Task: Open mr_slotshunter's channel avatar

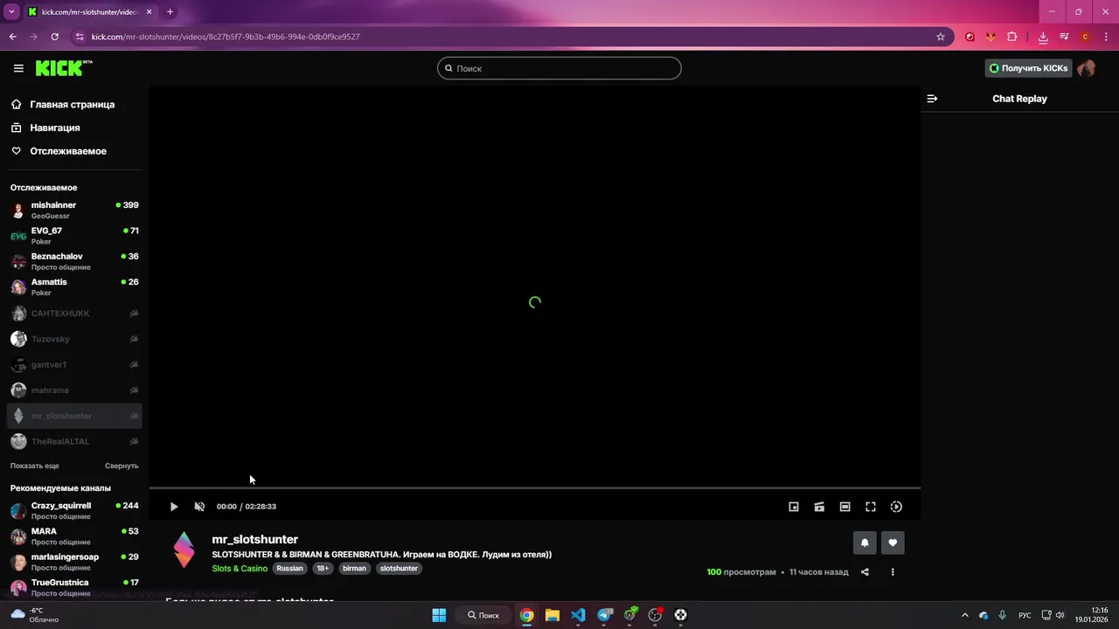Action: 184,550
